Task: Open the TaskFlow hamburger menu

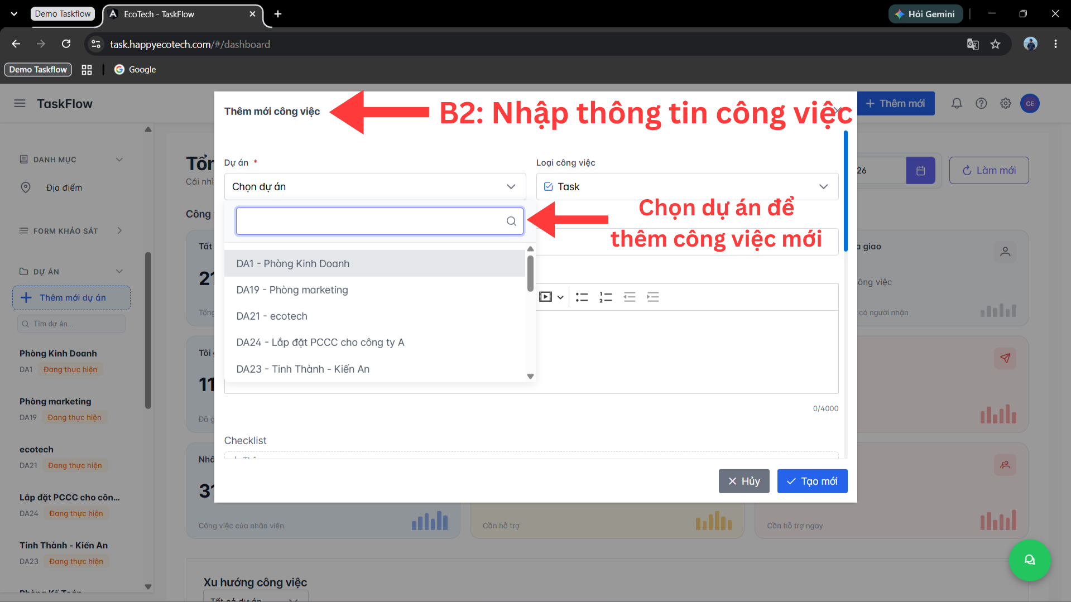Action: tap(20, 104)
